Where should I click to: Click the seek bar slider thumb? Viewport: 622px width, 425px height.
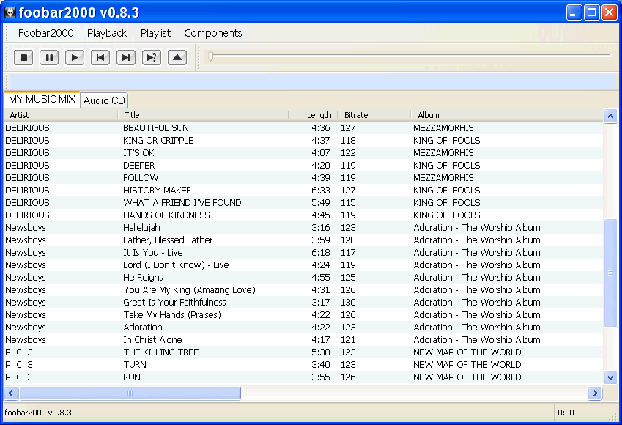click(x=211, y=56)
